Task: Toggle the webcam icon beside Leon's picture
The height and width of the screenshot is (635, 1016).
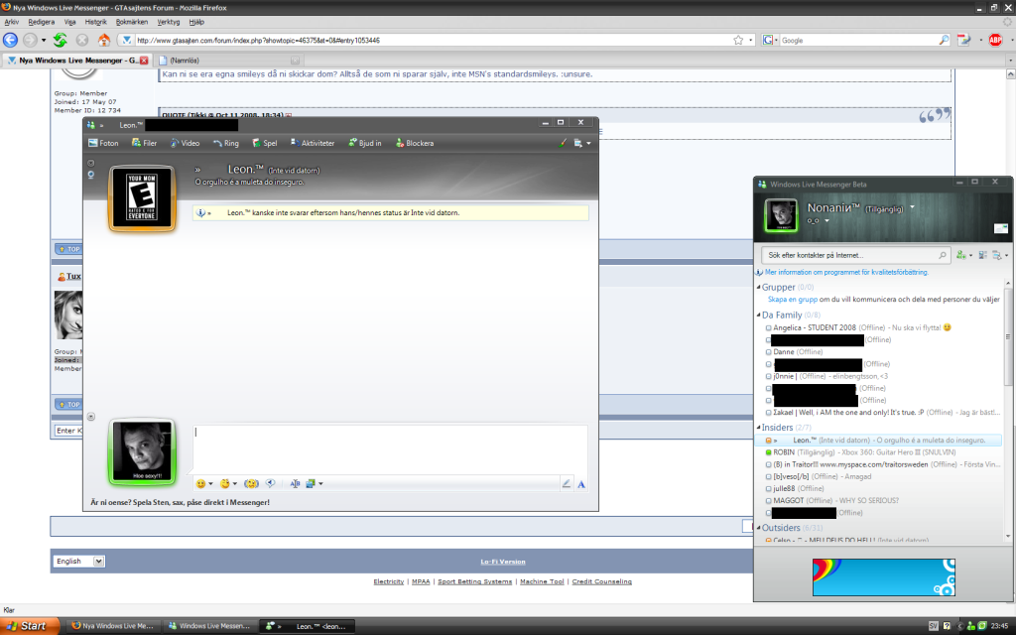Action: tap(90, 175)
